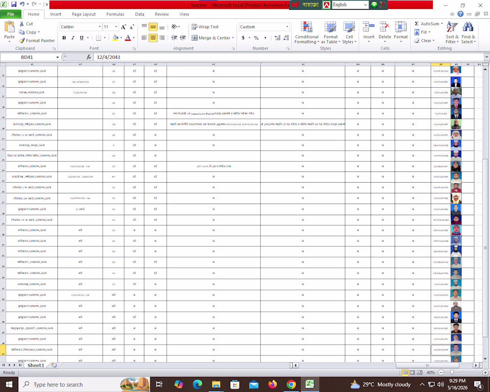Image resolution: width=490 pixels, height=392 pixels.
Task: Switch to the Review ribbon tab
Action: (162, 14)
